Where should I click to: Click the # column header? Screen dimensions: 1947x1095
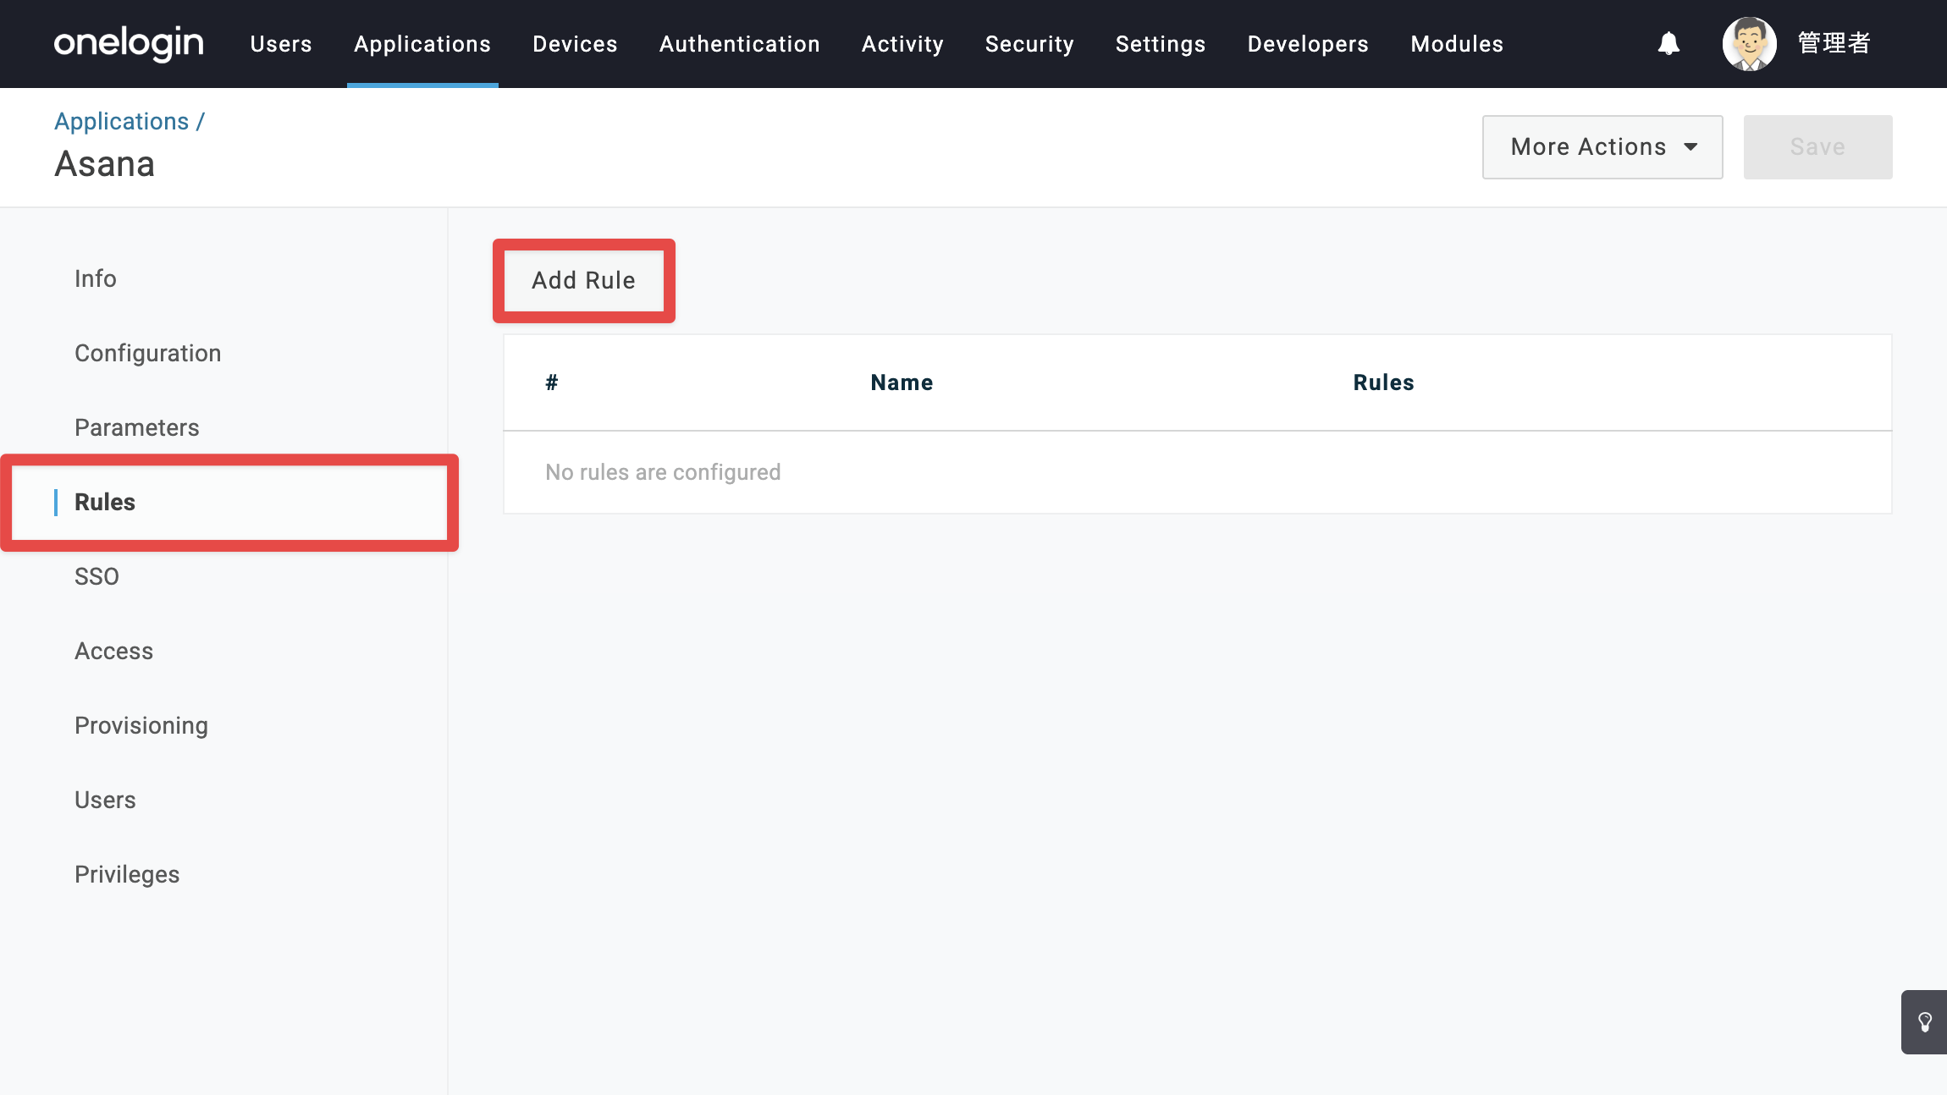click(552, 382)
